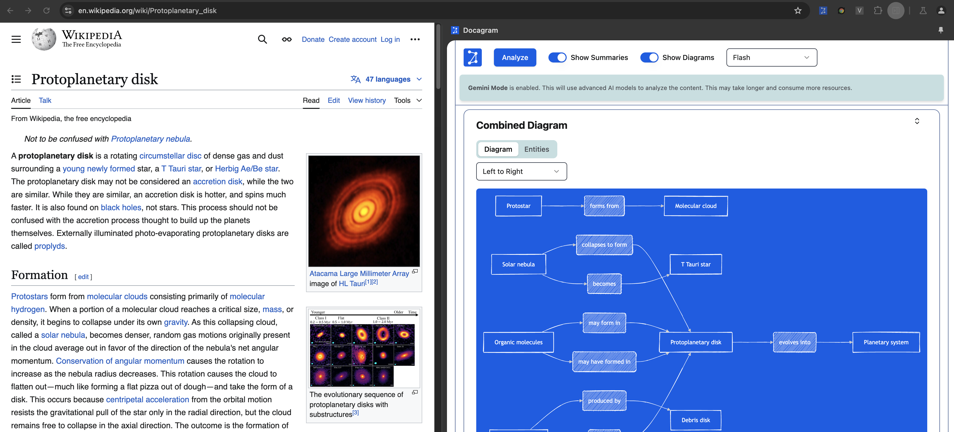Toggle the table of contents list icon
This screenshot has width=954, height=432.
[16, 79]
